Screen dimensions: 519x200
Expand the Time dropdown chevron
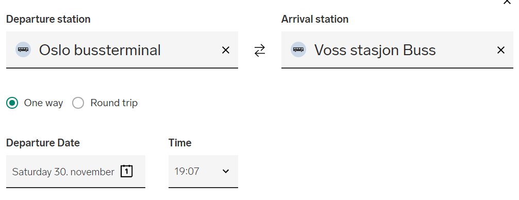click(x=226, y=171)
